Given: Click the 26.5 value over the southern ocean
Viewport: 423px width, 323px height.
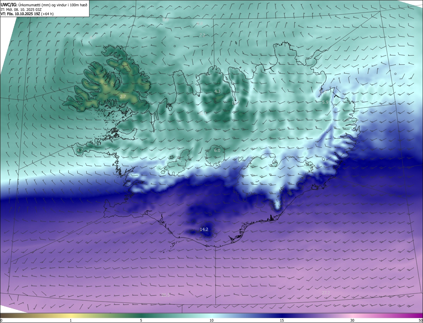Looking at the screenshot, I should (166, 295).
